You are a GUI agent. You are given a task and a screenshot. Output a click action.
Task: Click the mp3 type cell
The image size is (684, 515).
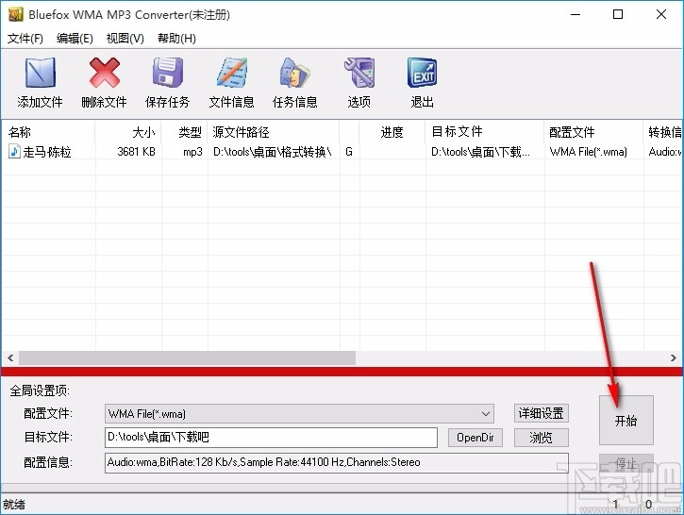[192, 152]
